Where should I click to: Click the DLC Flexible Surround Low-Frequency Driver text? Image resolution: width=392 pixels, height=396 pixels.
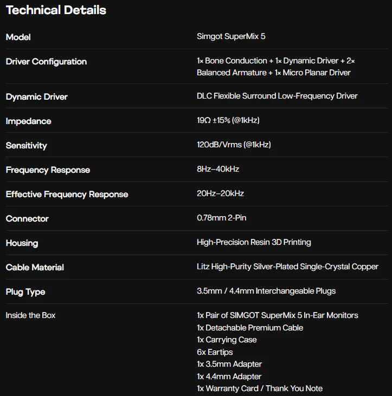pos(277,96)
